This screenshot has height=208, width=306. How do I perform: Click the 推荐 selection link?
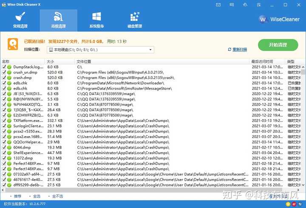tap(17, 196)
